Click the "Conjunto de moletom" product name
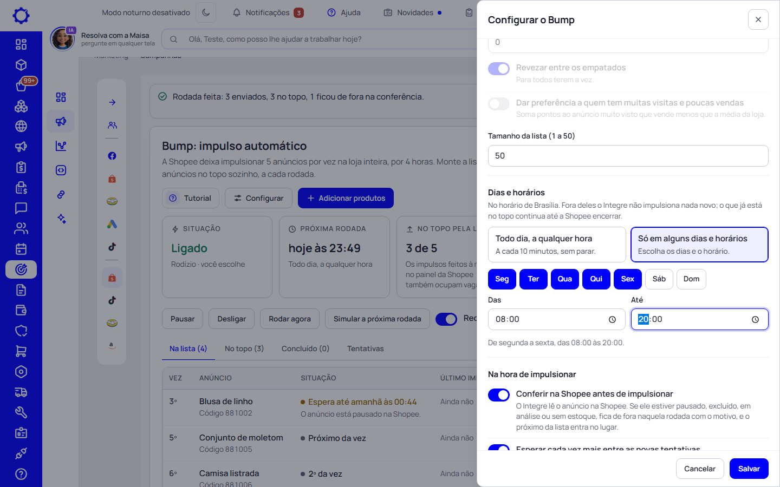The image size is (780, 487). point(241,438)
